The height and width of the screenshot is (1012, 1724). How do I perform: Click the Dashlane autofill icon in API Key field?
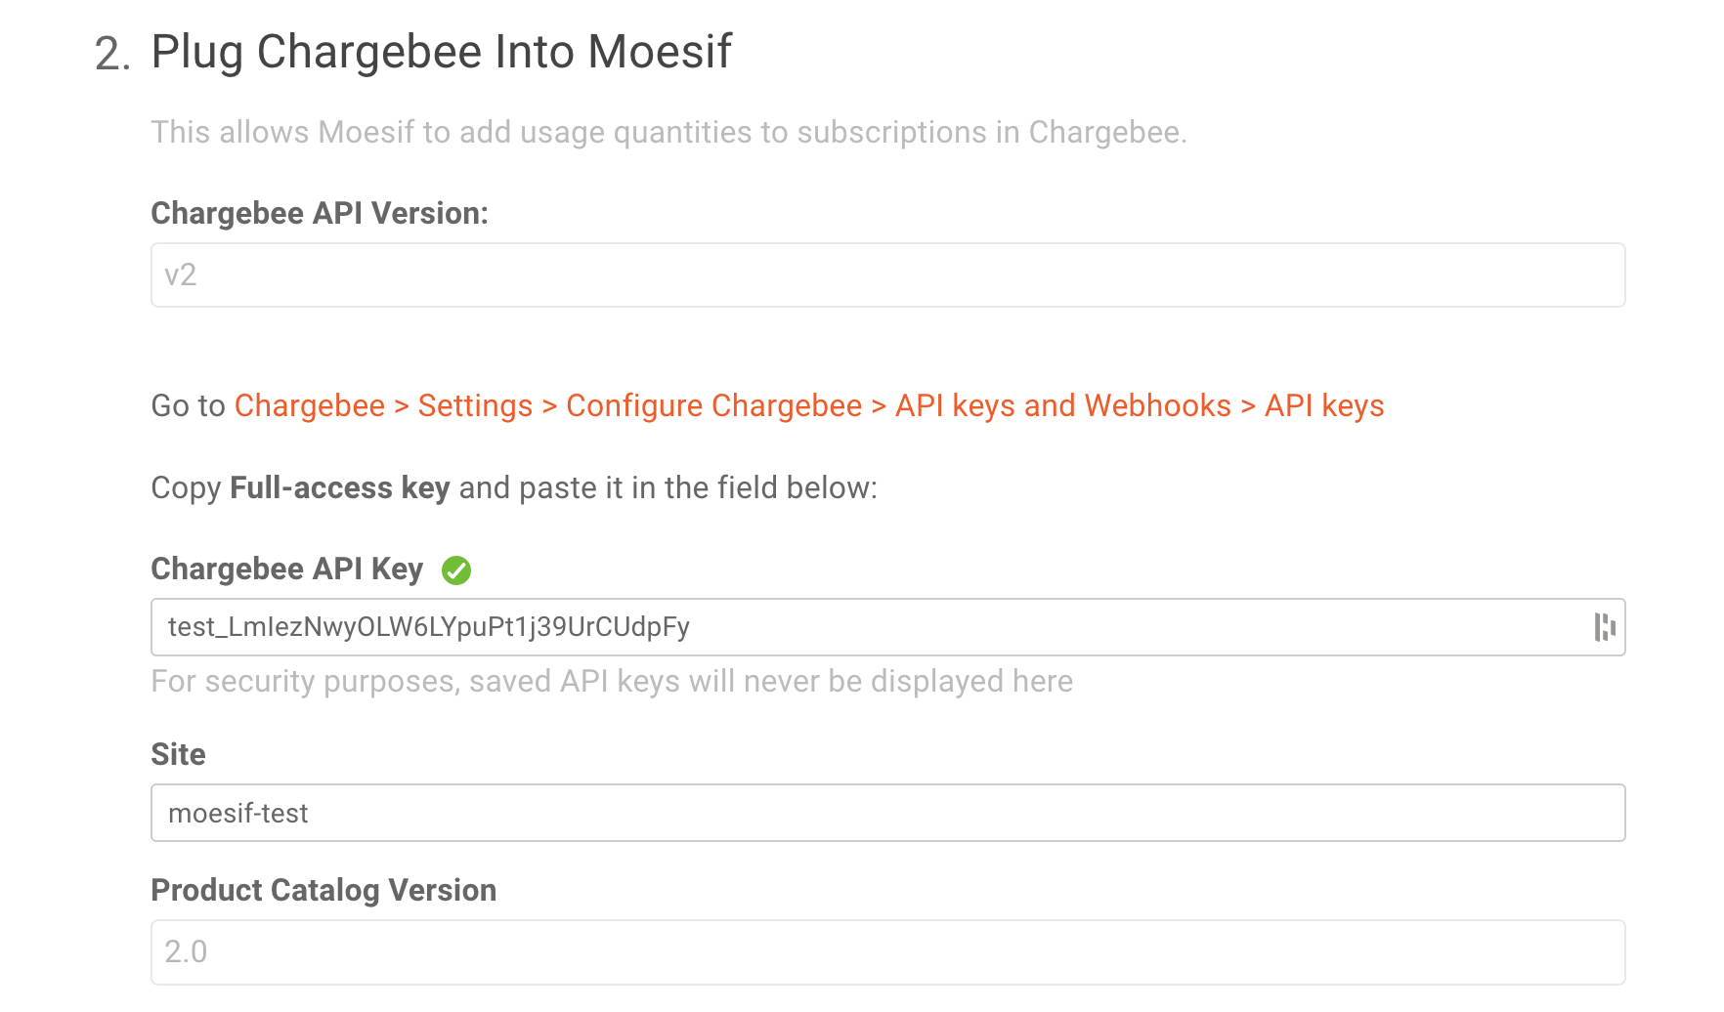(1604, 627)
